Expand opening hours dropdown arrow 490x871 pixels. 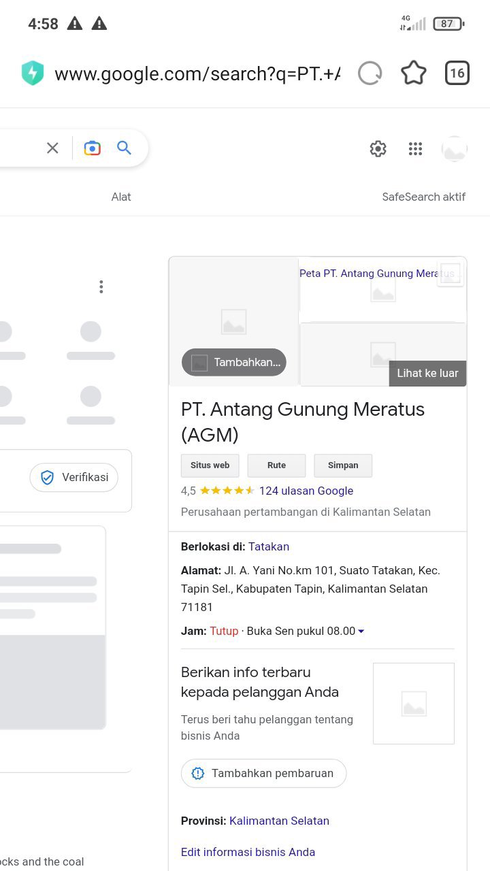pos(361,631)
